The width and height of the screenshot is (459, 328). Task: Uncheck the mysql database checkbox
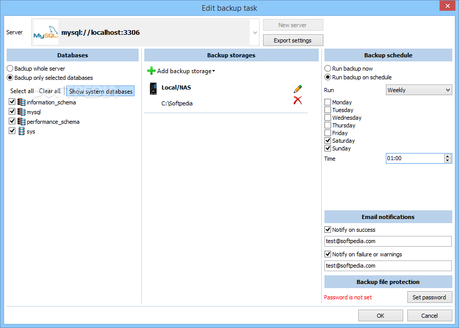(12, 111)
